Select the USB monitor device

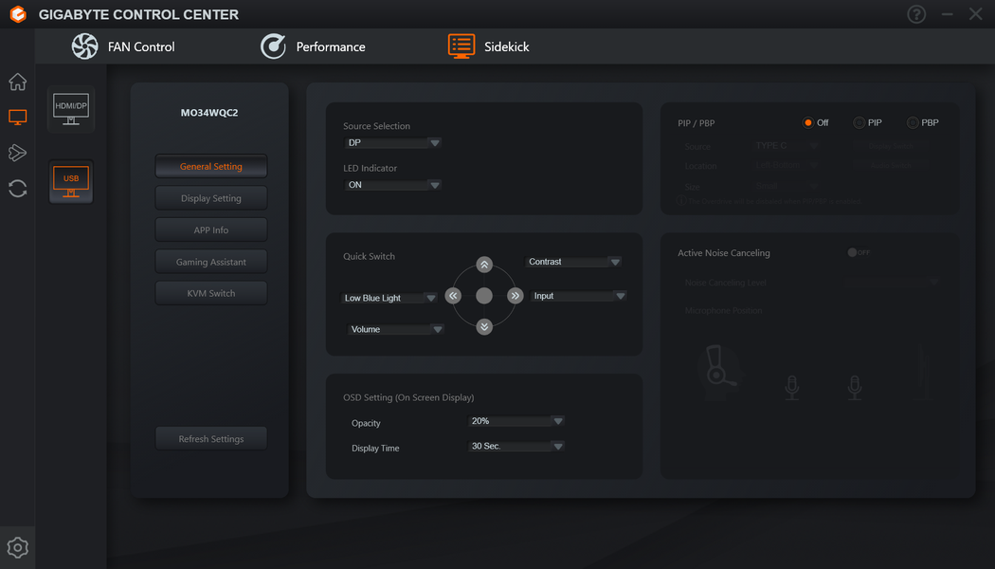[71, 182]
